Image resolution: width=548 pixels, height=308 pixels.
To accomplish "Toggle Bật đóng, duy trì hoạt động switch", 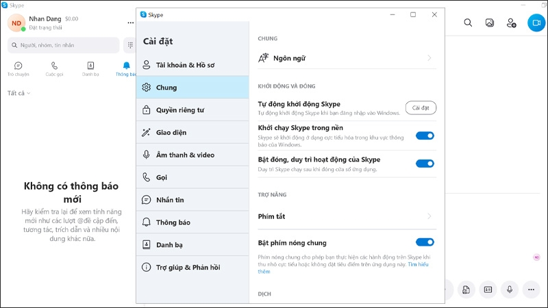I will click(x=425, y=164).
